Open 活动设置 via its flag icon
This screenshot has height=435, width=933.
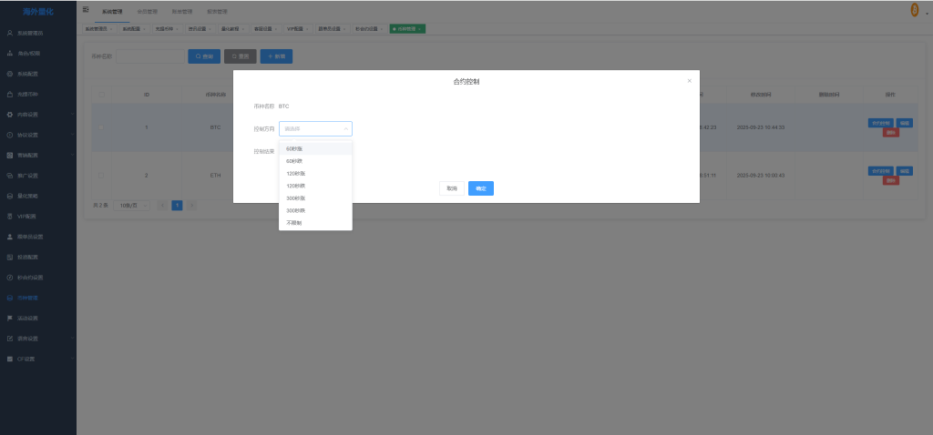(x=9, y=319)
